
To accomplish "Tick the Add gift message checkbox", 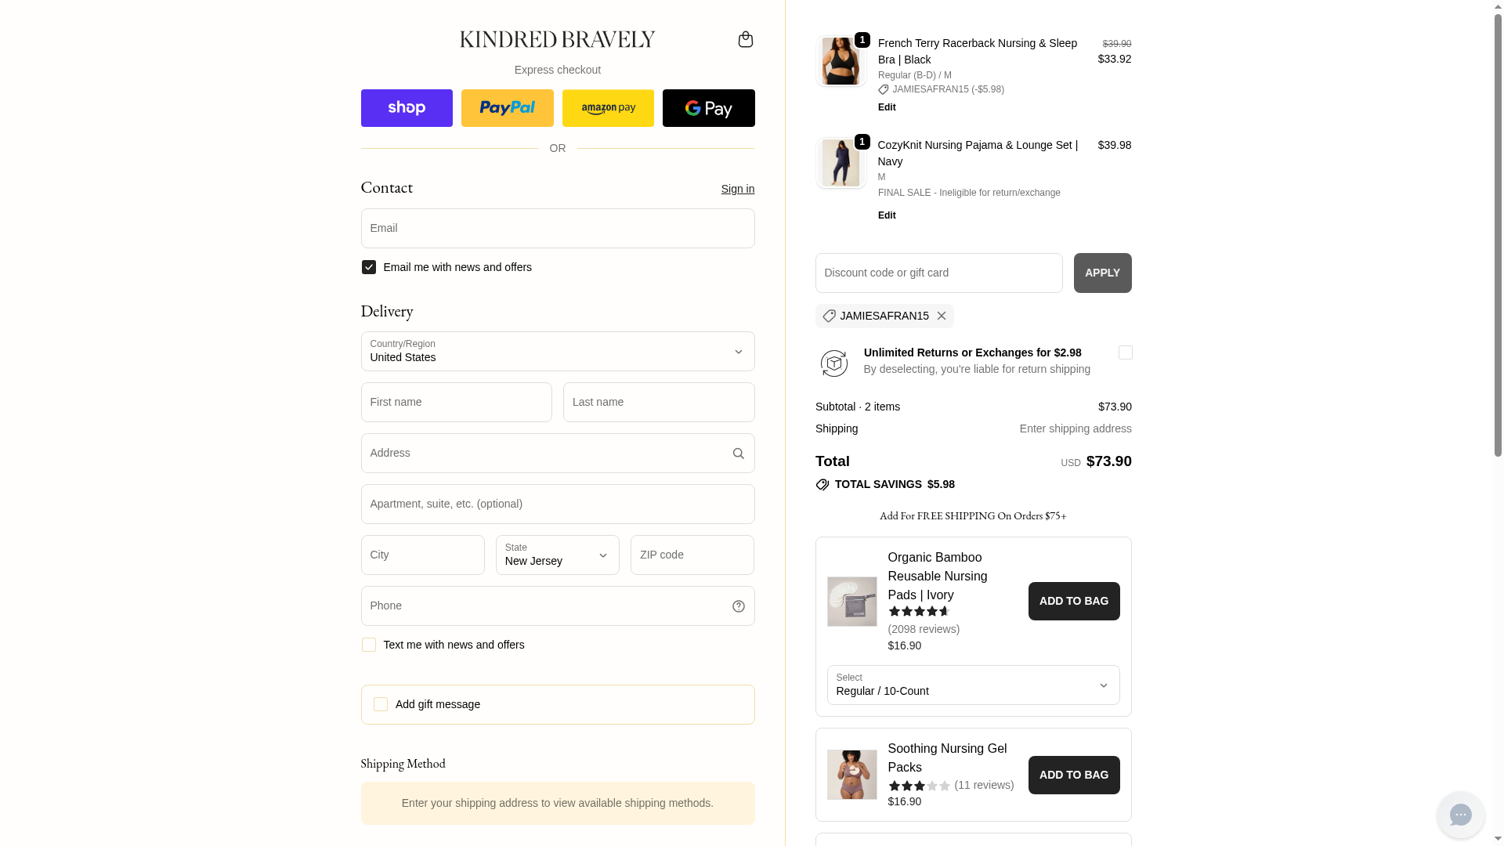I will (381, 704).
